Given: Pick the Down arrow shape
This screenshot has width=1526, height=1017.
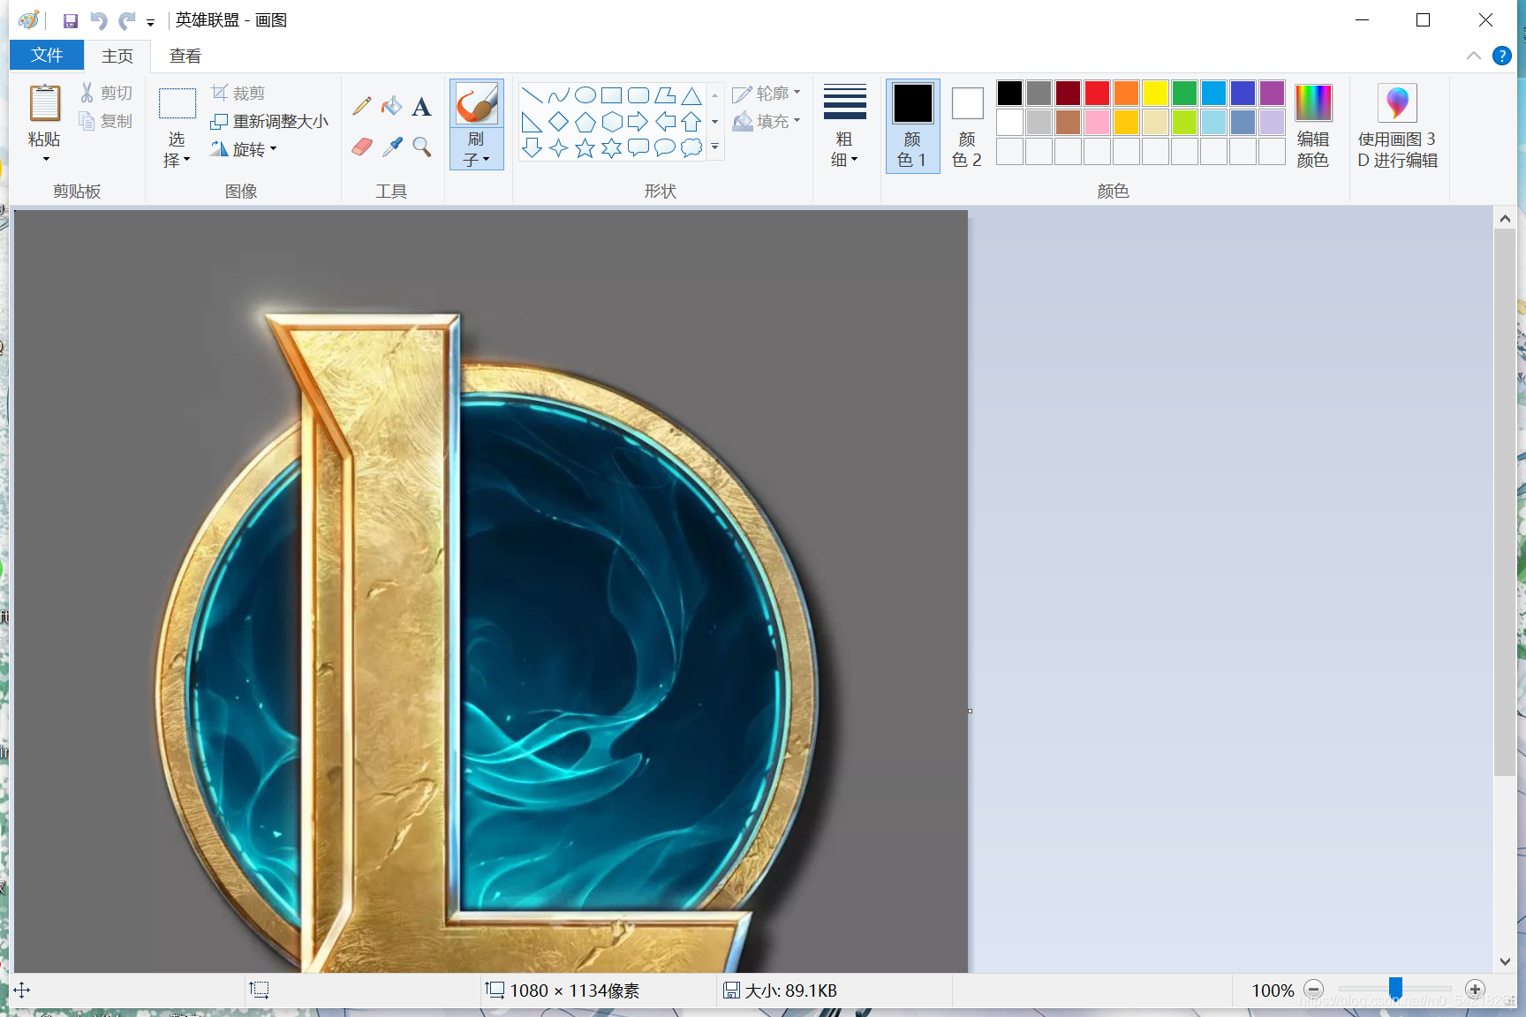Looking at the screenshot, I should tap(532, 147).
